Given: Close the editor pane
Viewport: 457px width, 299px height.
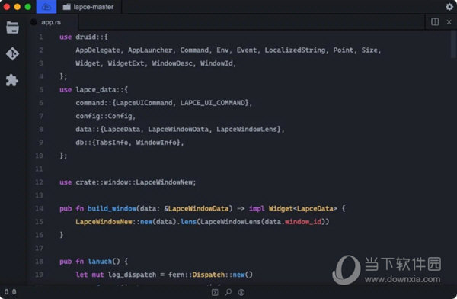Looking at the screenshot, I should pos(449,22).
